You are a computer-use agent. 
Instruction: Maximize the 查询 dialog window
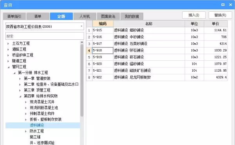point(223,5)
